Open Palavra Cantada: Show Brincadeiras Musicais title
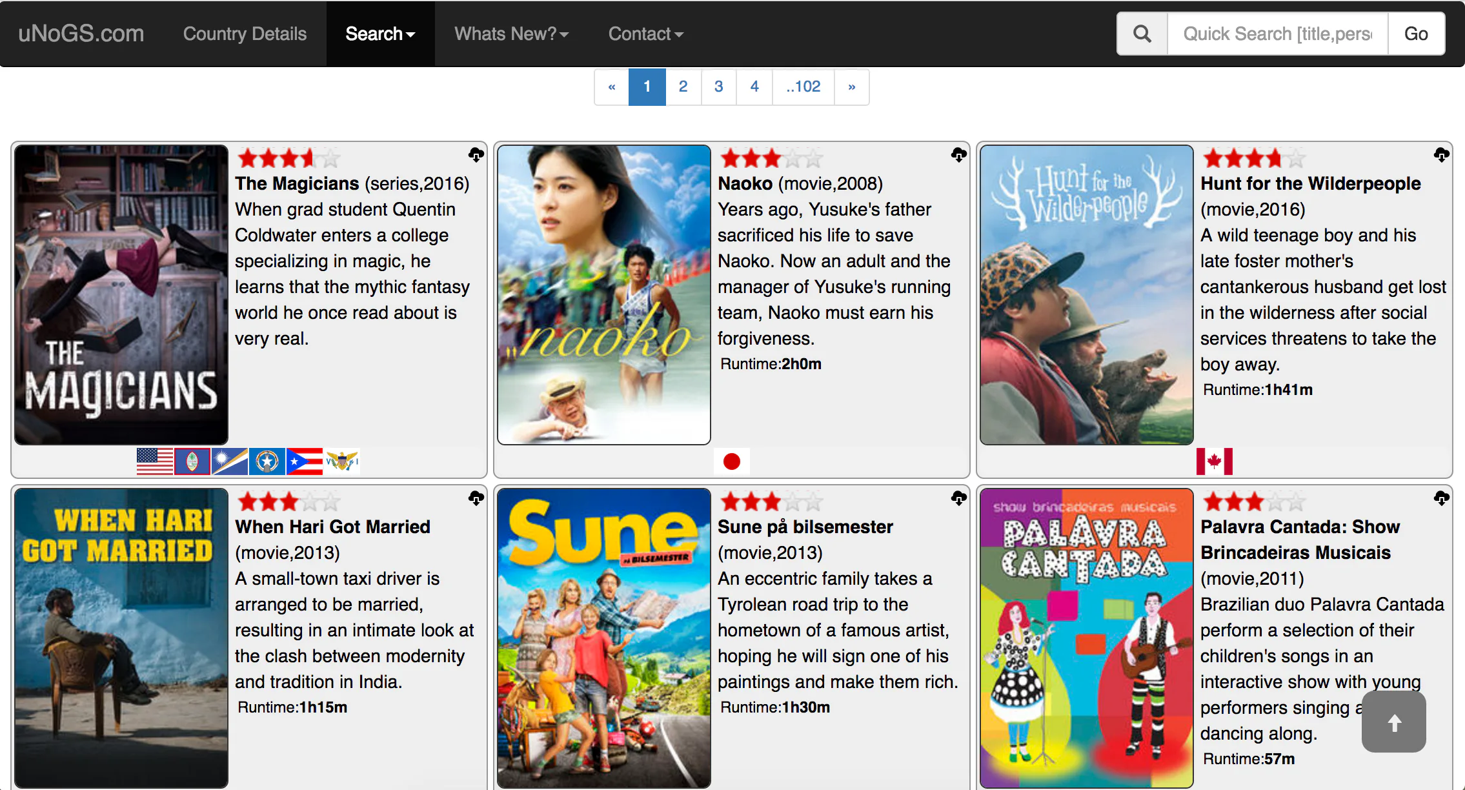Screen dimensions: 1465x790 (x=1300, y=540)
